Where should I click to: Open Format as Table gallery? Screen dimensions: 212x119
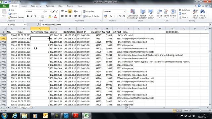click(x=143, y=14)
